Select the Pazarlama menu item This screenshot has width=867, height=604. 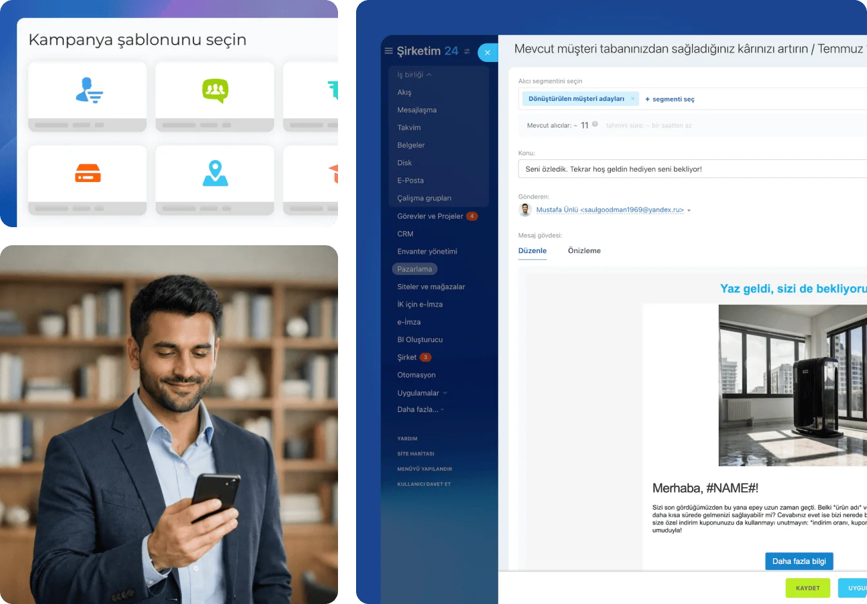pyautogui.click(x=415, y=269)
